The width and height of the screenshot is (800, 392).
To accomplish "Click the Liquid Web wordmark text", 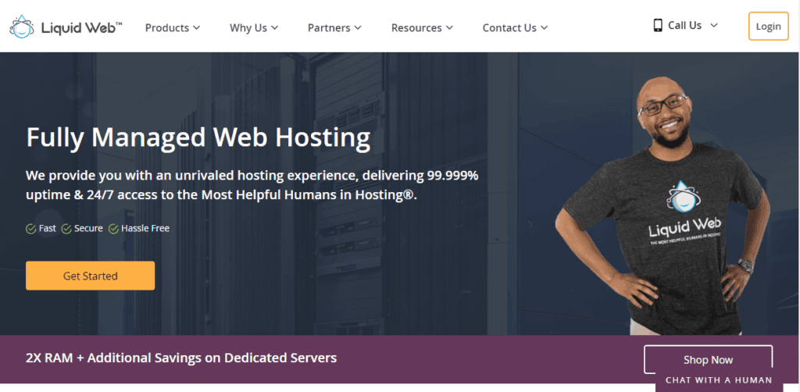I will pyautogui.click(x=81, y=27).
